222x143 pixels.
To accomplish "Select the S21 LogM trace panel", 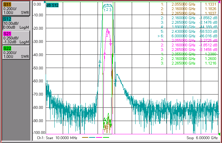I will pyautogui.click(x=16, y=38).
